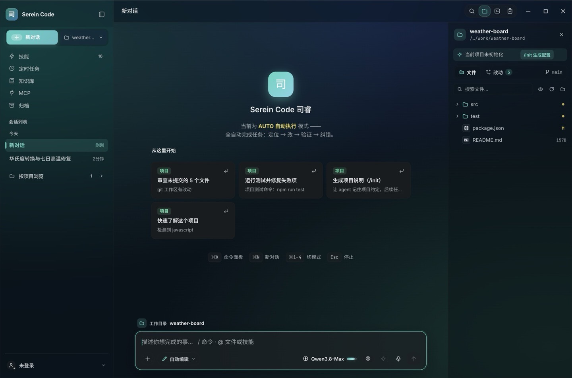
Task: Click the context usage bar beside model name
Action: click(352, 359)
